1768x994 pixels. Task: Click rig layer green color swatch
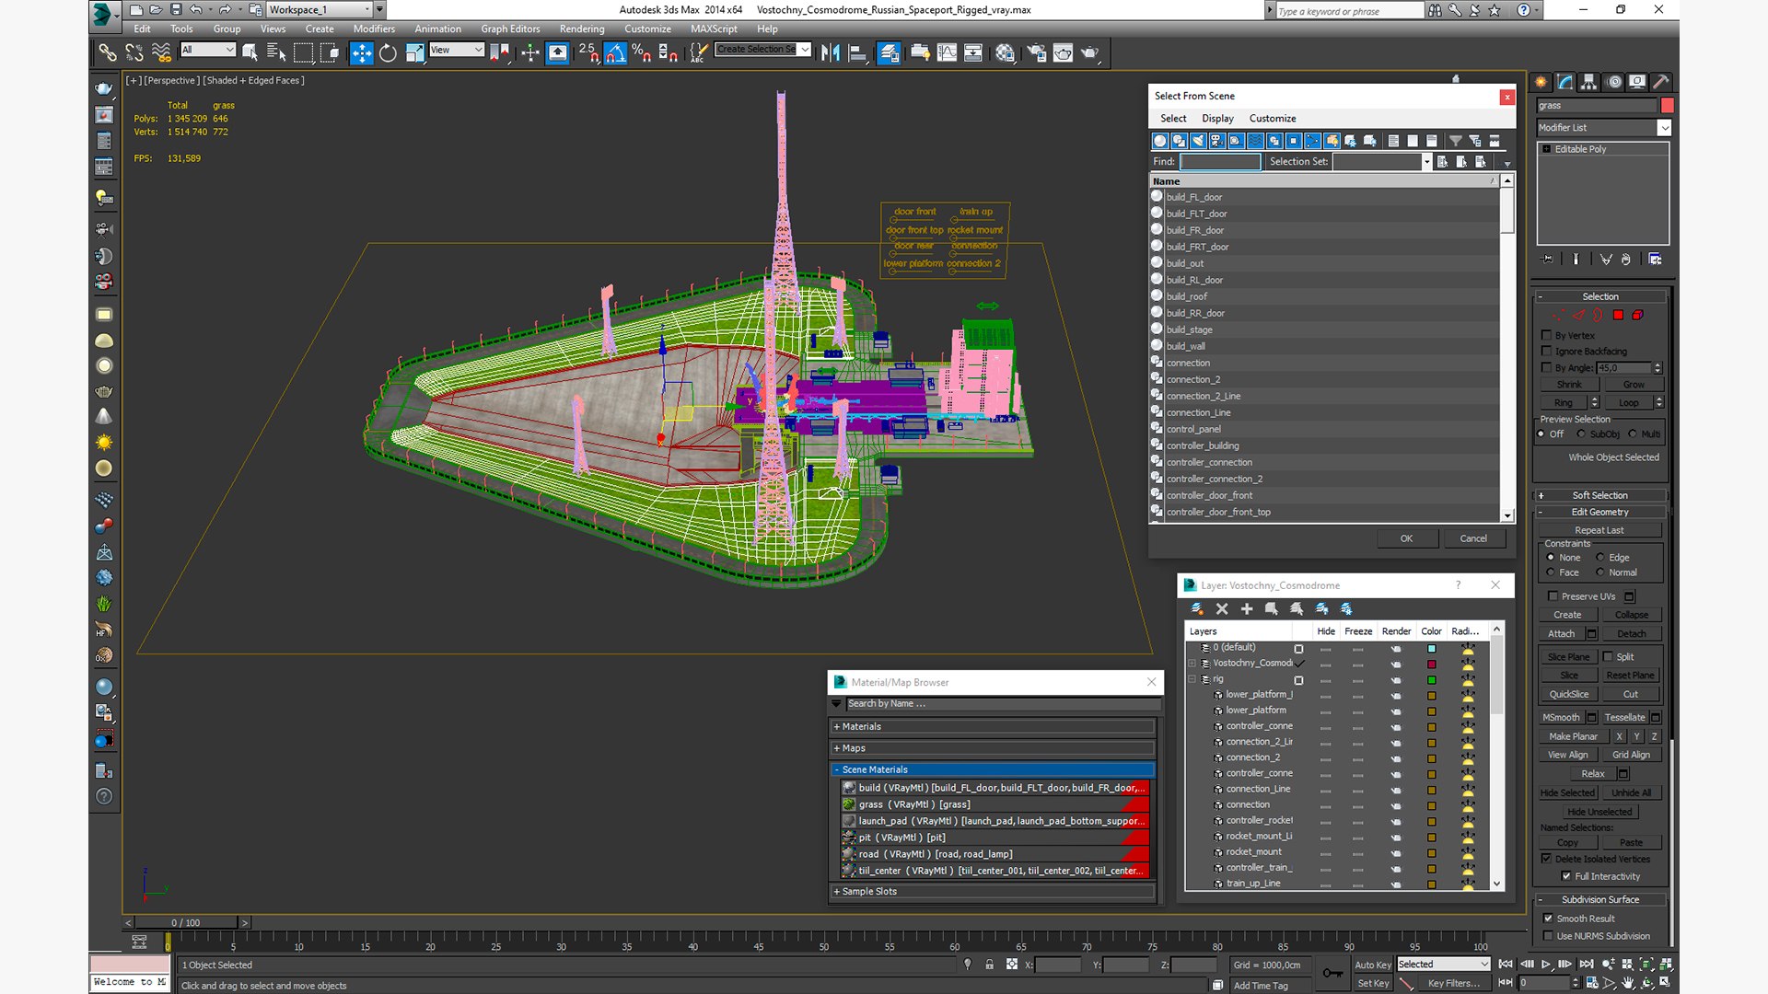tap(1432, 680)
